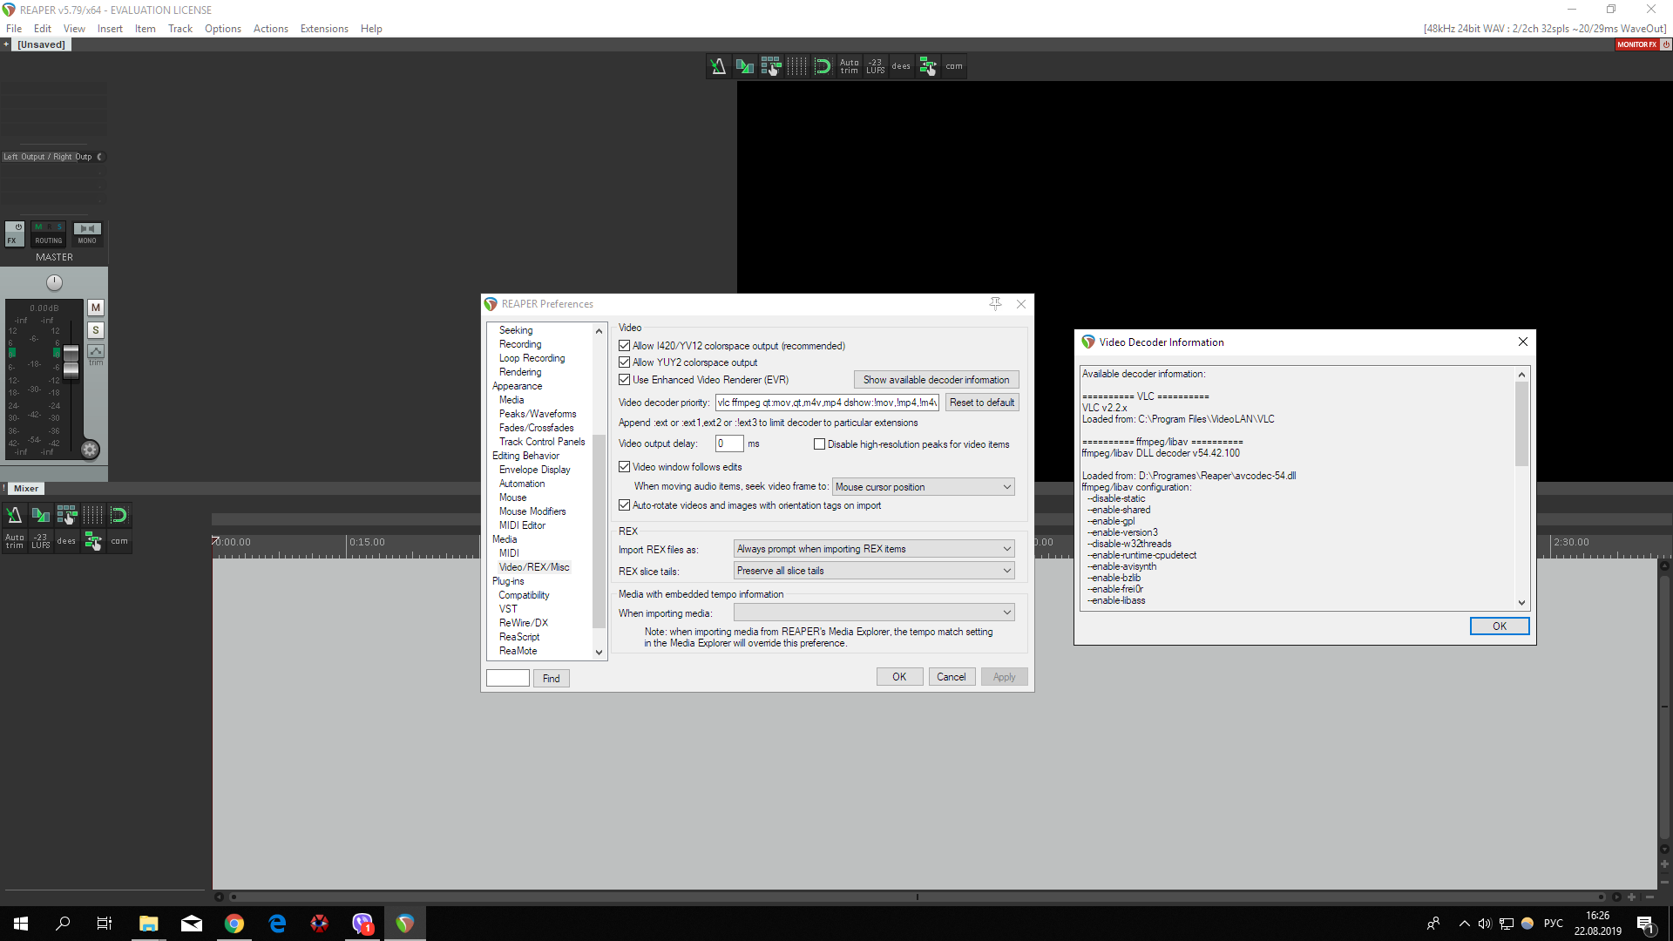
Task: Select Mouse Modifiers in preferences tree
Action: (532, 511)
